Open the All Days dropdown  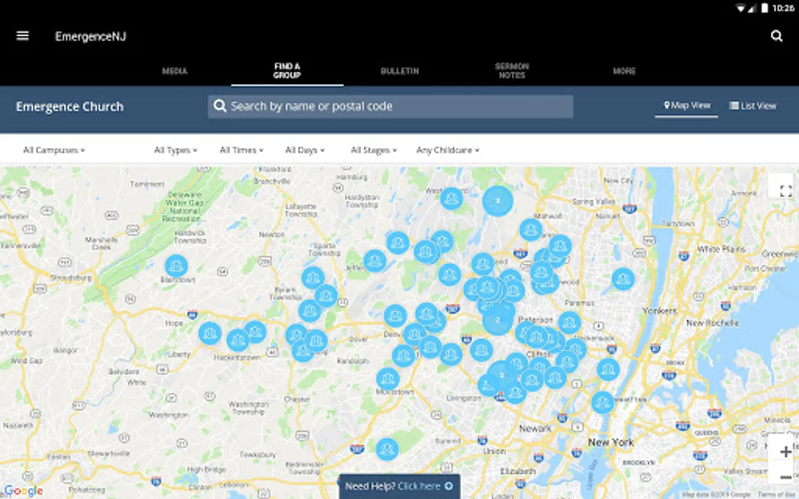click(x=305, y=150)
